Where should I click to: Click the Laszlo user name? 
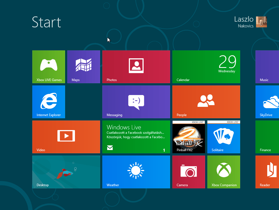(244, 19)
